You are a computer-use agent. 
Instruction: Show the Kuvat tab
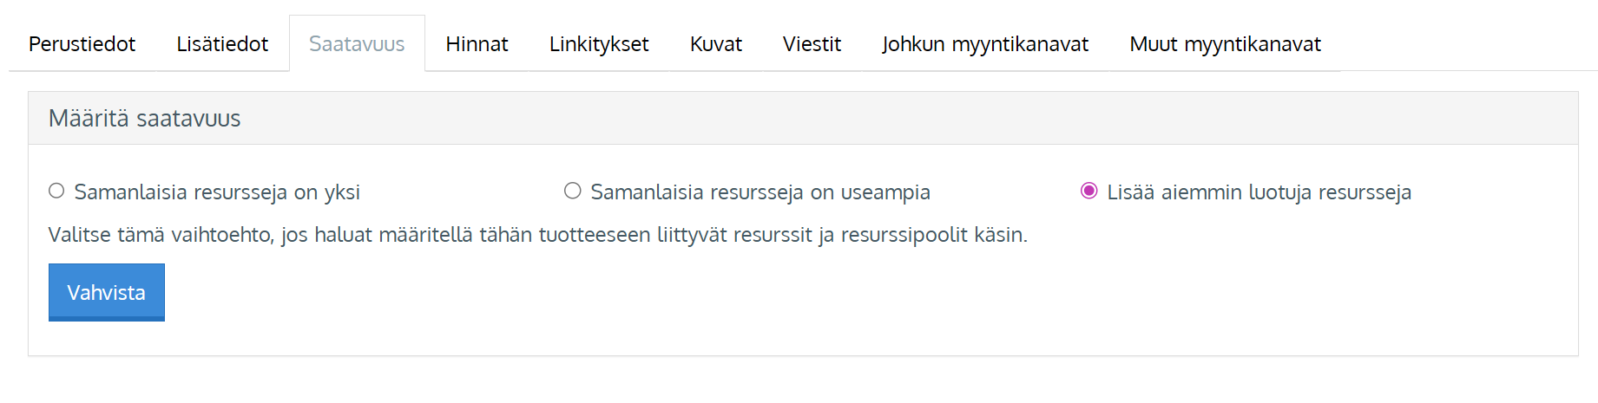click(x=715, y=44)
